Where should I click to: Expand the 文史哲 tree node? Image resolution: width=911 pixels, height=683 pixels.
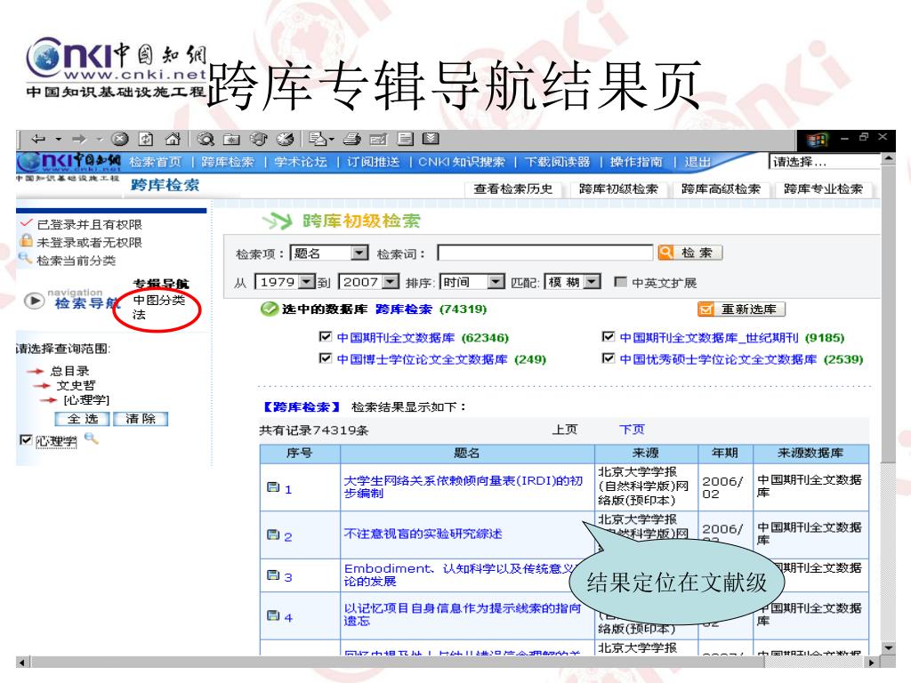[76, 385]
